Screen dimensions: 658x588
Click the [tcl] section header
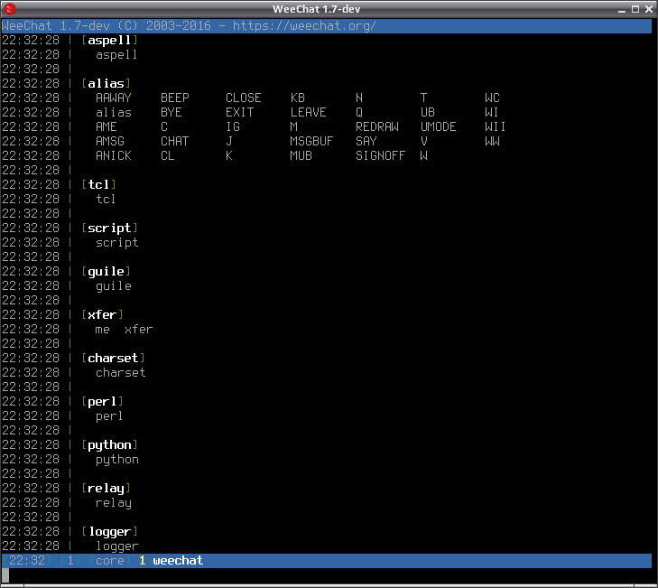[99, 185]
